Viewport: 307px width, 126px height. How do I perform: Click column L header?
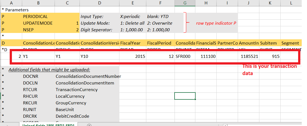pos(291,3)
